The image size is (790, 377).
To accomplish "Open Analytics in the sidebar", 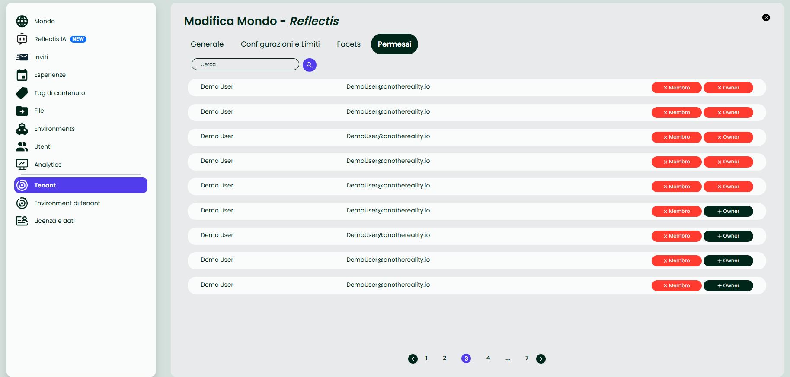I will (48, 165).
